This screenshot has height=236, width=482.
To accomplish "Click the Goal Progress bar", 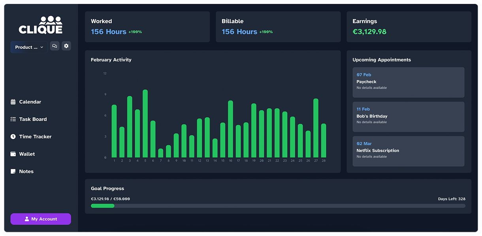I will (278, 206).
